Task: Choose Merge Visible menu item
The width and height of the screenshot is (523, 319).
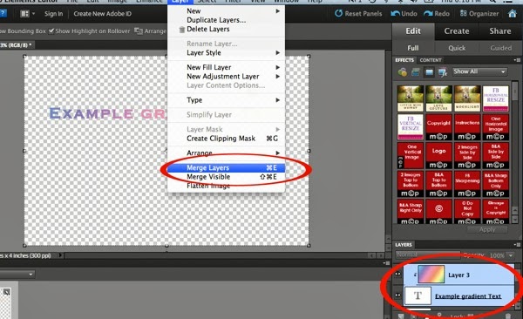Action: tap(226, 177)
